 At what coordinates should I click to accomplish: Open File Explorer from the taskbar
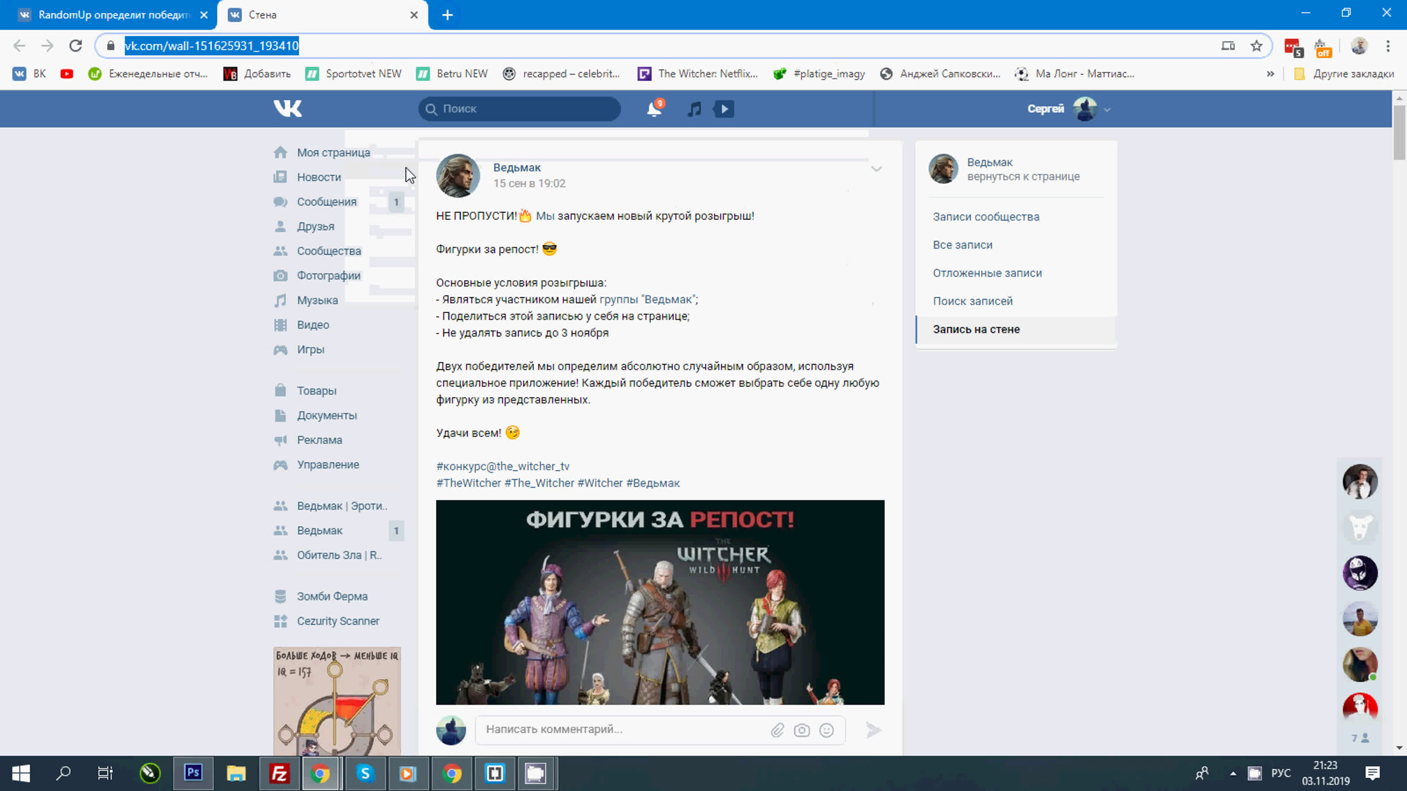point(236,773)
